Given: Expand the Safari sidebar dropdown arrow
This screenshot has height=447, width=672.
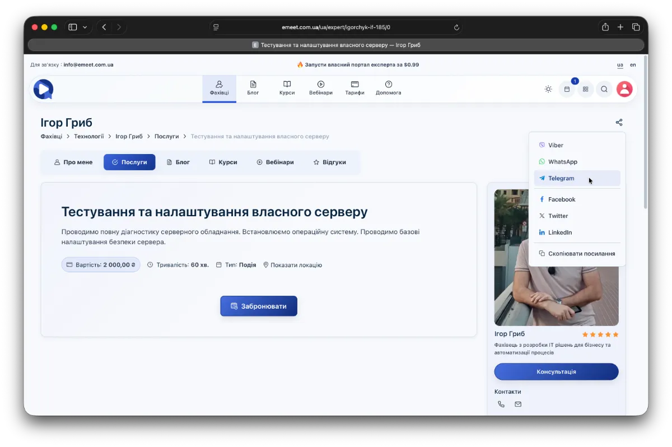Looking at the screenshot, I should click(x=85, y=27).
